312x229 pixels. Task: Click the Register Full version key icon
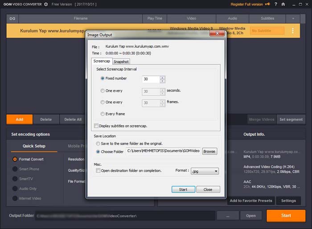pyautogui.click(x=267, y=4)
